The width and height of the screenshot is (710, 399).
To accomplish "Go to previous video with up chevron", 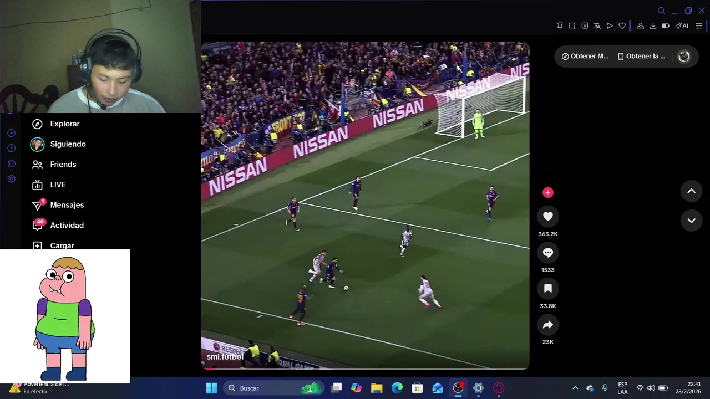I will click(x=691, y=191).
